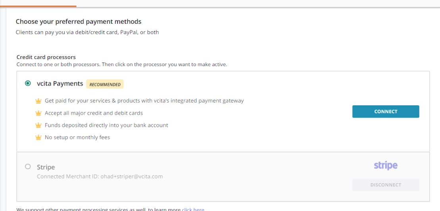This screenshot has height=211, width=440.
Task: Click 'No setup or monthly fees' text
Action: point(77,137)
